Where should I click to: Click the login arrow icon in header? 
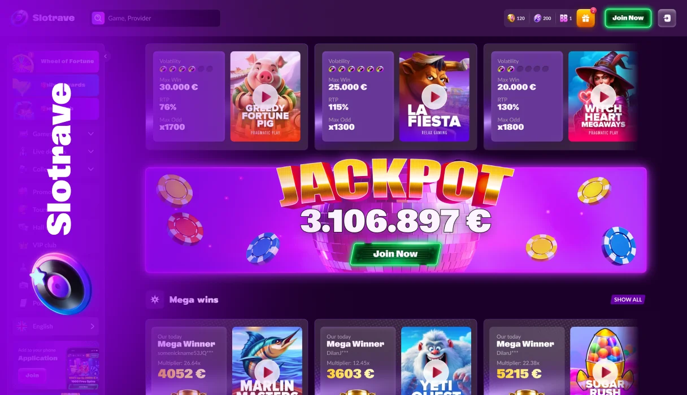coord(667,18)
